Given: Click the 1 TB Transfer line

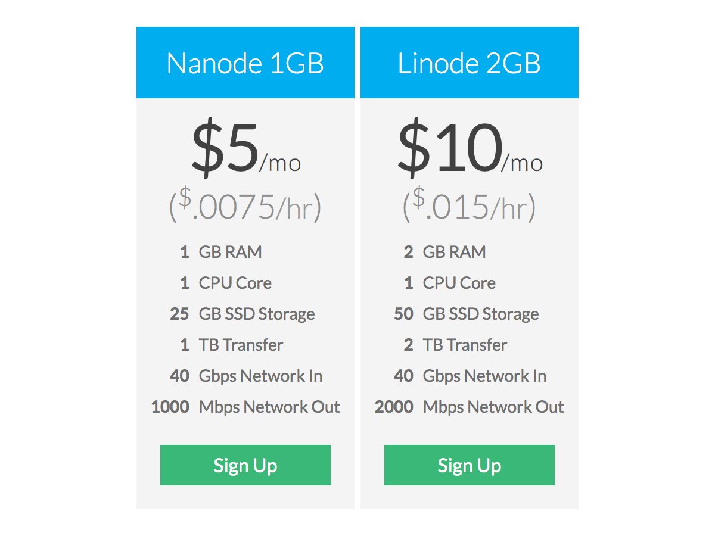Looking at the screenshot, I should [x=231, y=345].
